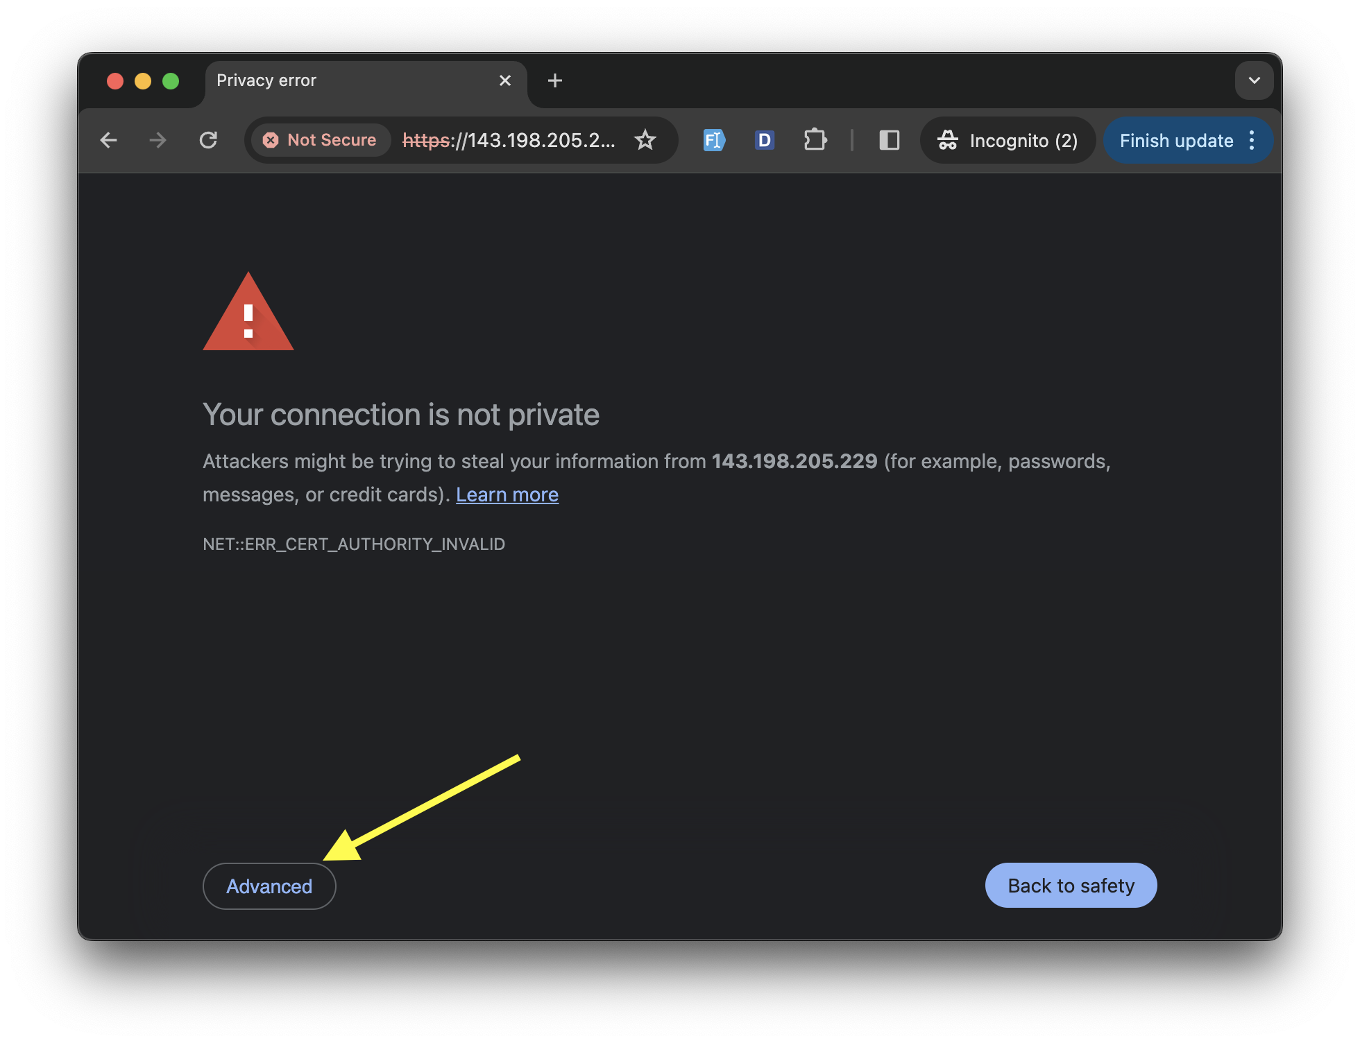Click the Back to safety button
Viewport: 1360px width, 1043px height.
[x=1071, y=886]
